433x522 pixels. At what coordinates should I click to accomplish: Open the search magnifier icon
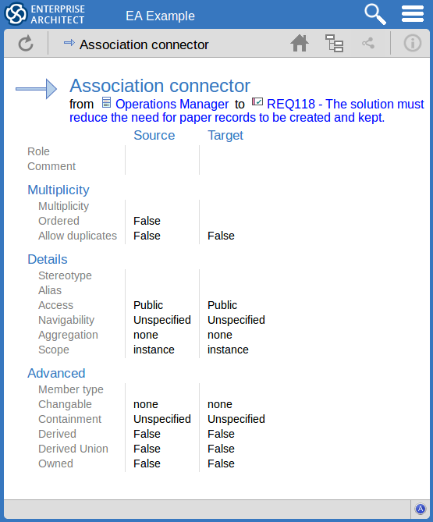[375, 14]
